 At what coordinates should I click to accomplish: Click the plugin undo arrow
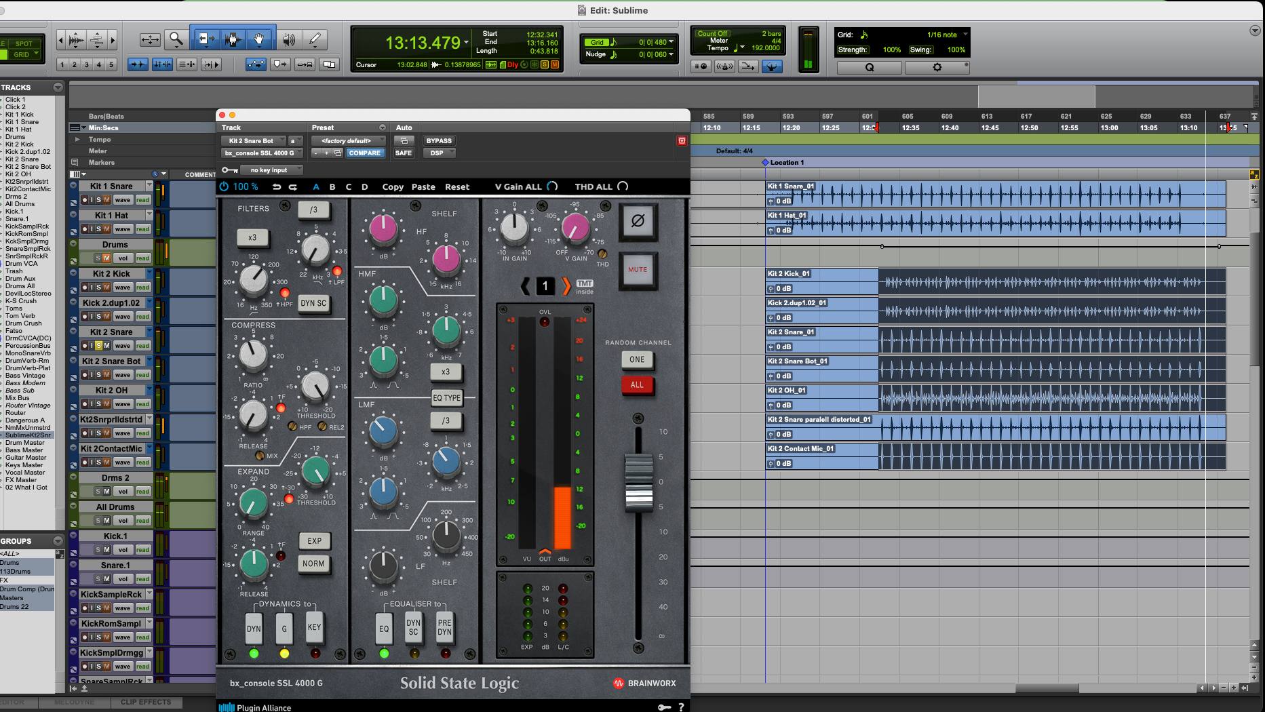click(277, 186)
